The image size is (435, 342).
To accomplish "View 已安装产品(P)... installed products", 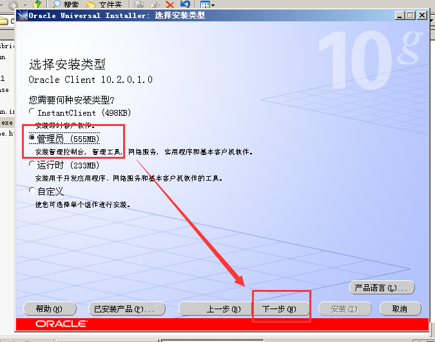I will [127, 309].
